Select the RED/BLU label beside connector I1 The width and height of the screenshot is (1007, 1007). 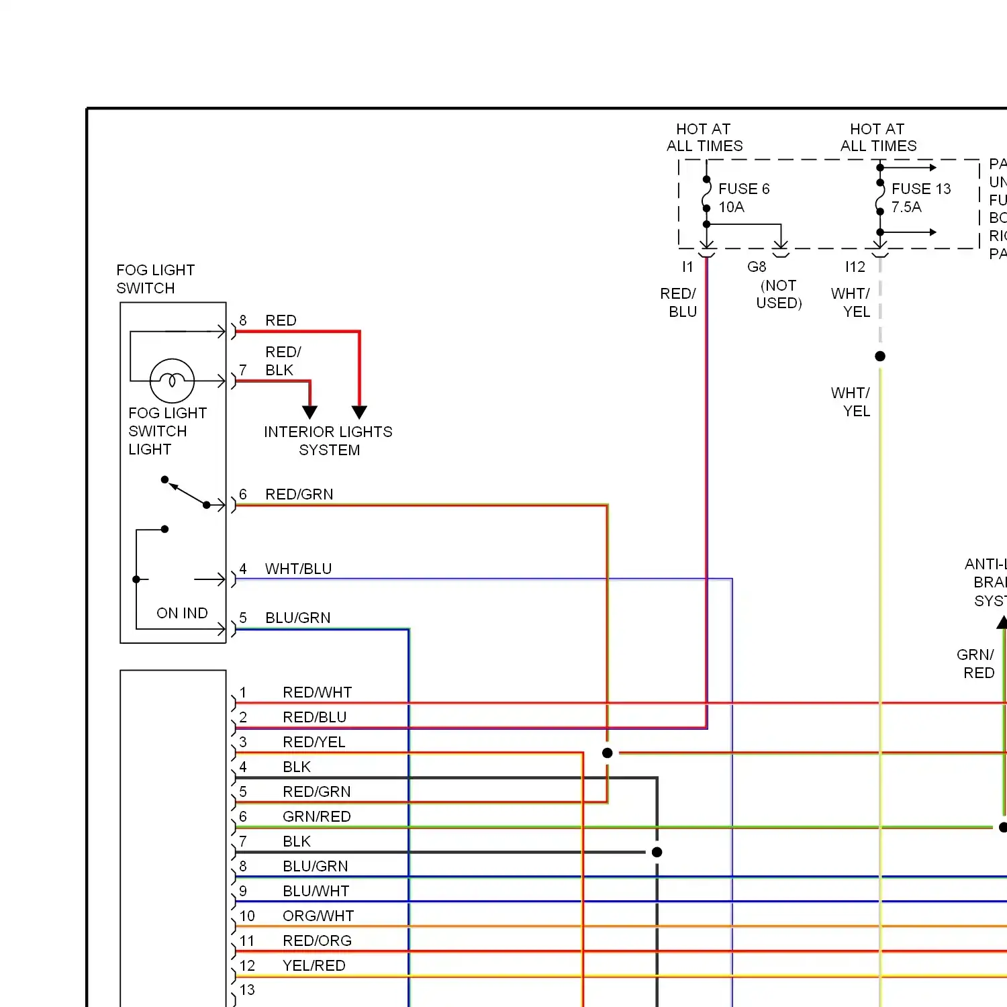[678, 302]
